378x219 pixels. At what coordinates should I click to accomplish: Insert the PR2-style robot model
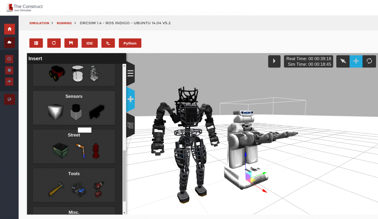point(96,74)
